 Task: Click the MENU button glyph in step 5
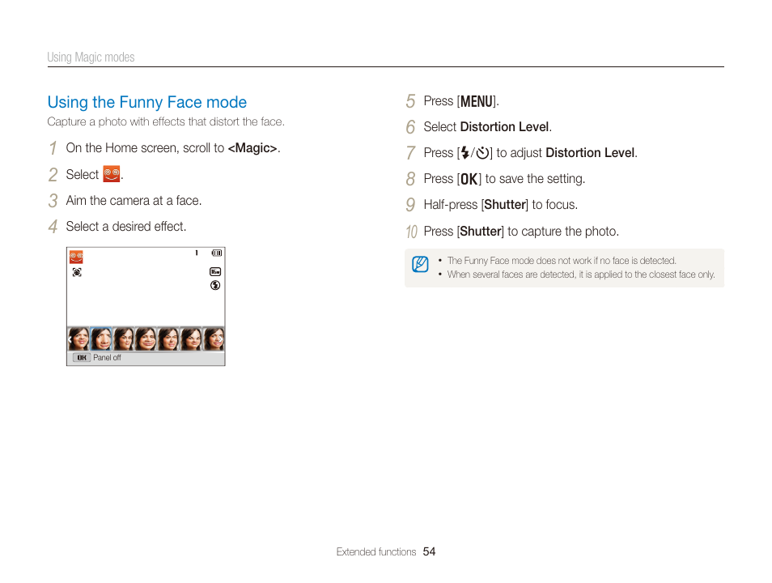pos(477,101)
